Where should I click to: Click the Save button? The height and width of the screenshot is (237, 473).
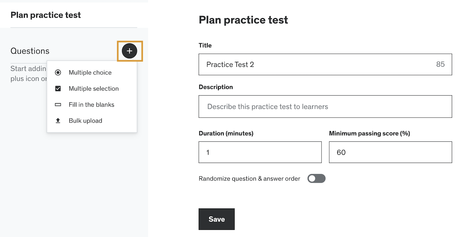click(216, 219)
